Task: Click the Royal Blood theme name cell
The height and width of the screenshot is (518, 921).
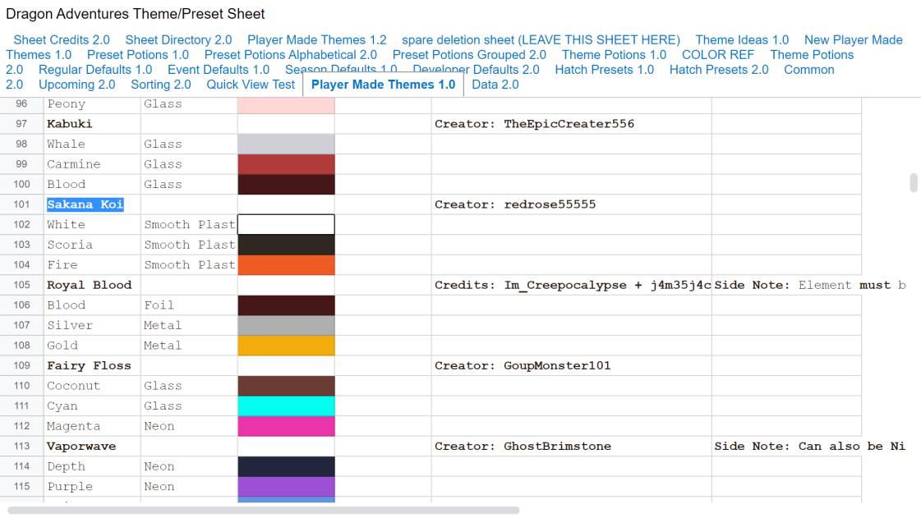Action: 92,285
